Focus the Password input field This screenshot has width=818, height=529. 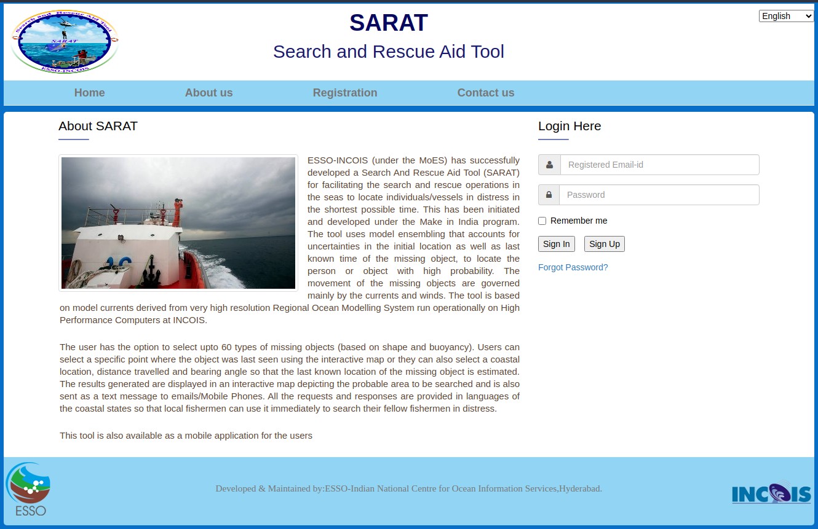(659, 195)
